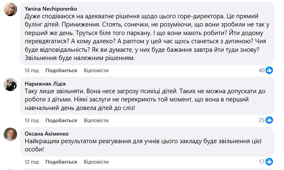Reply to Оксана Акіменко's comment via Відповісти
The width and height of the screenshot is (284, 170).
coord(96,161)
